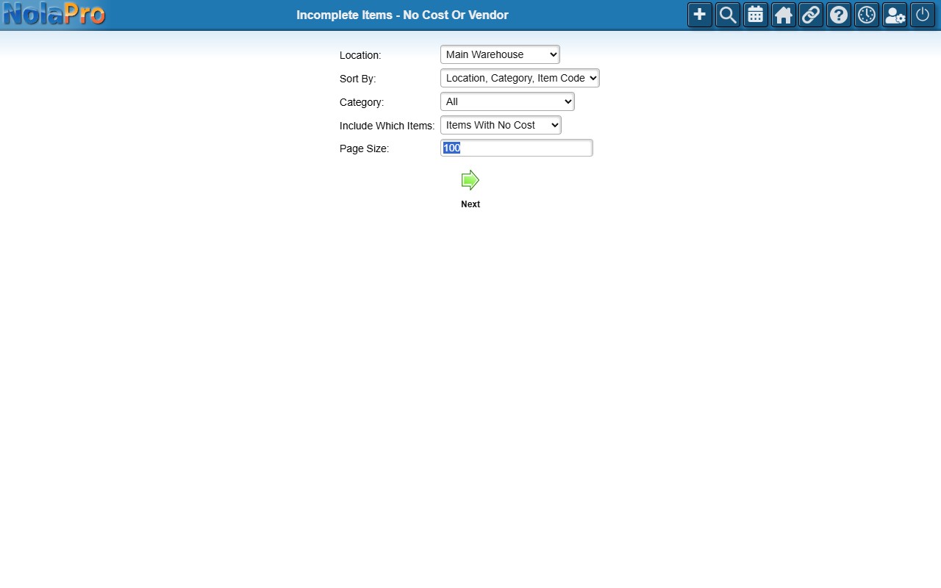The image size is (941, 588).
Task: Click the Category: label
Action: pyautogui.click(x=362, y=102)
